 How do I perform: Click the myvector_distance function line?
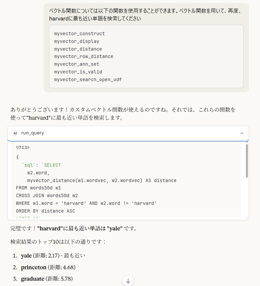[x=78, y=49]
